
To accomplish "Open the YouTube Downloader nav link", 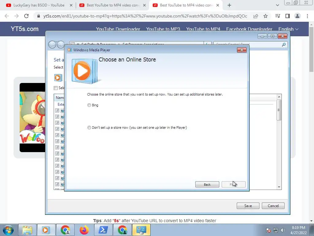I will (118, 29).
